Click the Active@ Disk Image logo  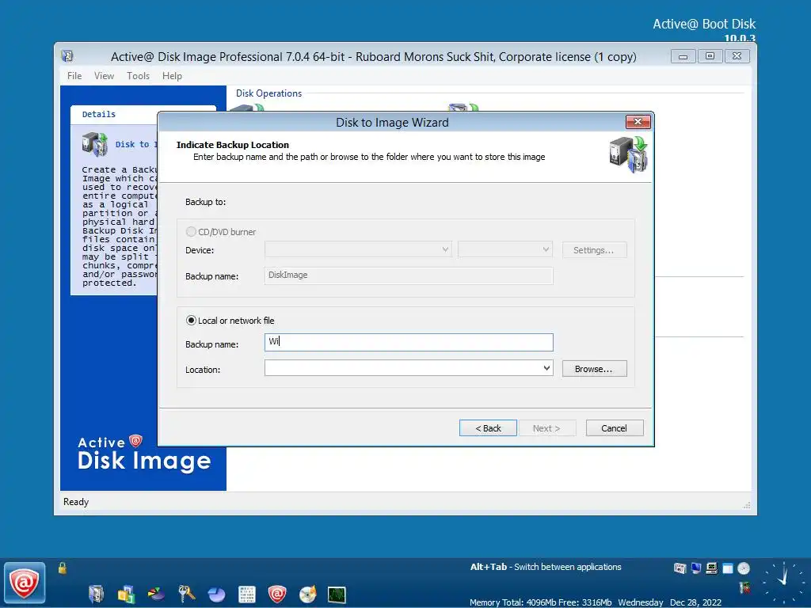pos(144,454)
